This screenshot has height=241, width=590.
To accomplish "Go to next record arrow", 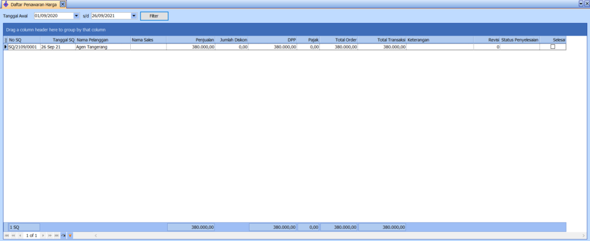I will click(43, 236).
